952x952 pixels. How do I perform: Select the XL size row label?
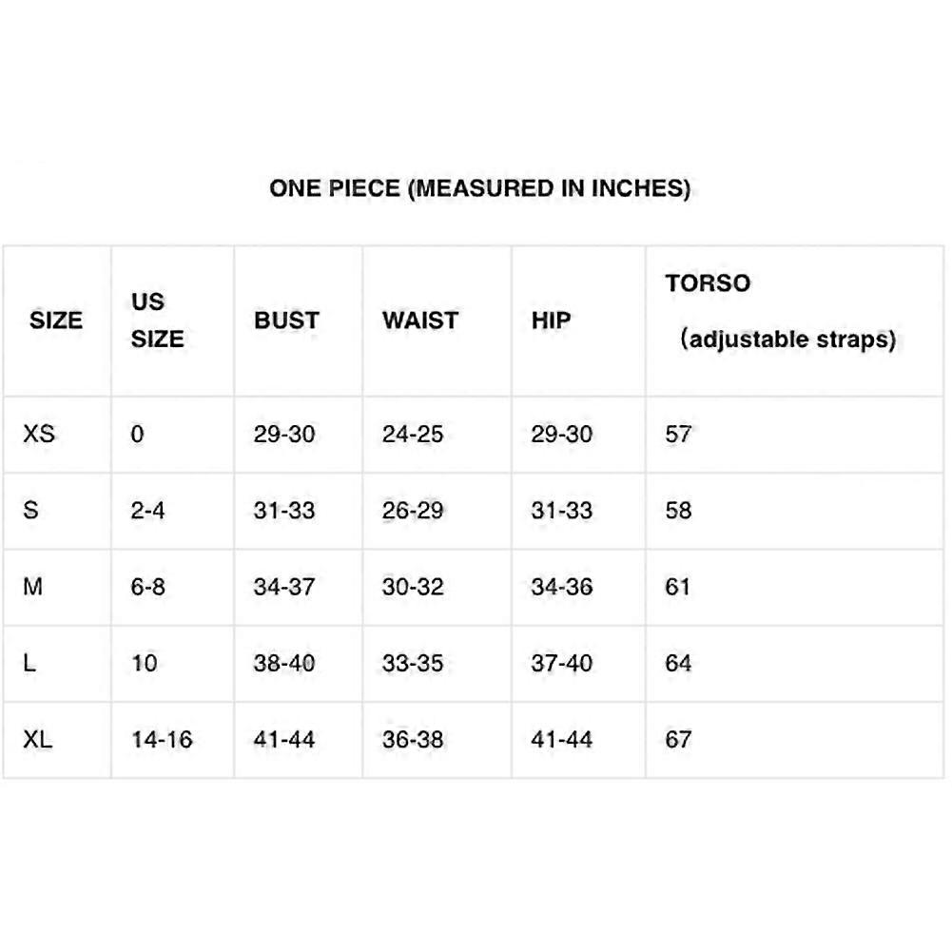point(38,740)
